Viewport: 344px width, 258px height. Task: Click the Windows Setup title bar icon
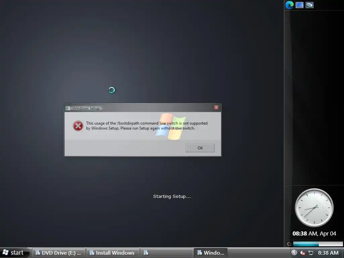pyautogui.click(x=68, y=108)
